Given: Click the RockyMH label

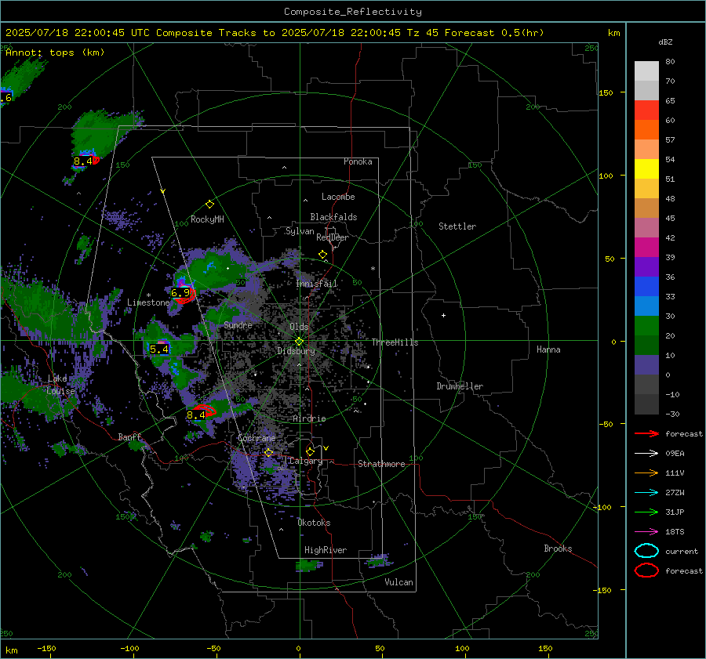Looking at the screenshot, I should pyautogui.click(x=207, y=219).
